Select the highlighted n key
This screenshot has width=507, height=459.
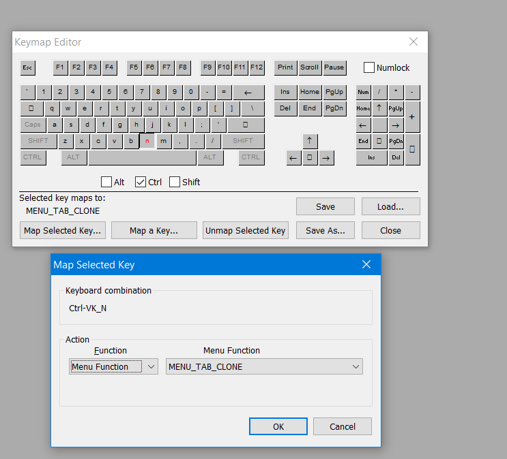coord(147,141)
